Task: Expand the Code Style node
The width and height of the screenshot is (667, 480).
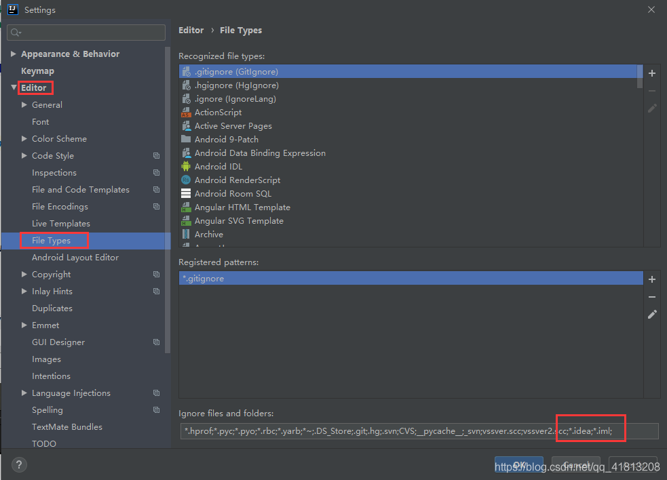Action: 24,156
